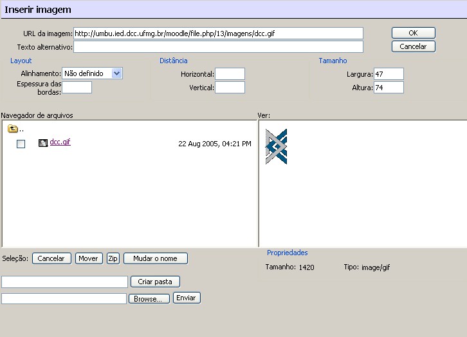Focus the Largura width field

(x=388, y=74)
